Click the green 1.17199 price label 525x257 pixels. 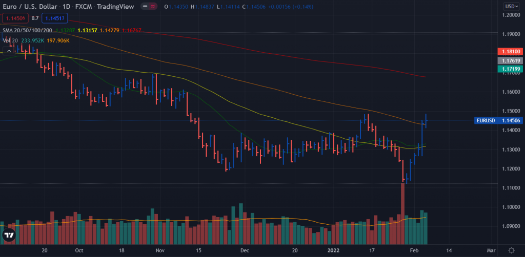click(510, 69)
